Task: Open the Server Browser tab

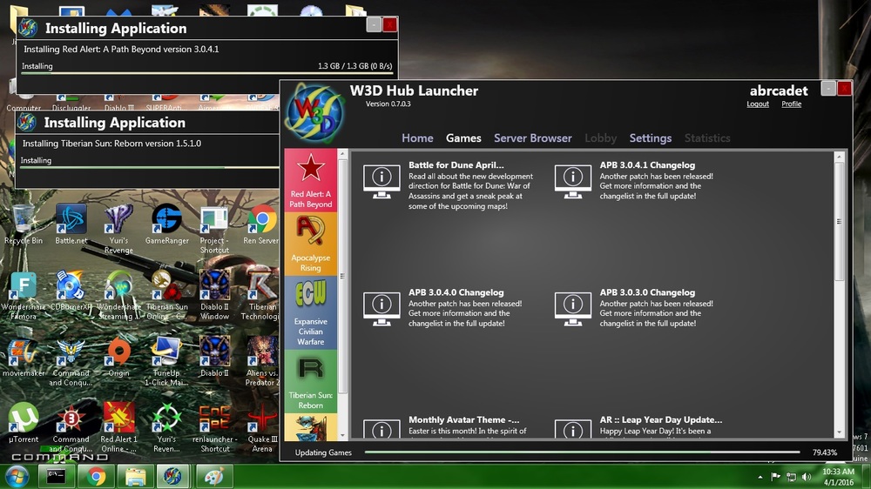Action: click(533, 138)
